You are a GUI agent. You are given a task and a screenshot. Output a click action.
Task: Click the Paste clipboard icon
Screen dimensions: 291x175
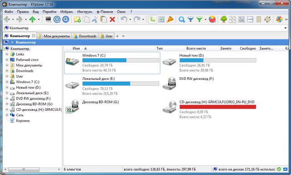[103, 19]
